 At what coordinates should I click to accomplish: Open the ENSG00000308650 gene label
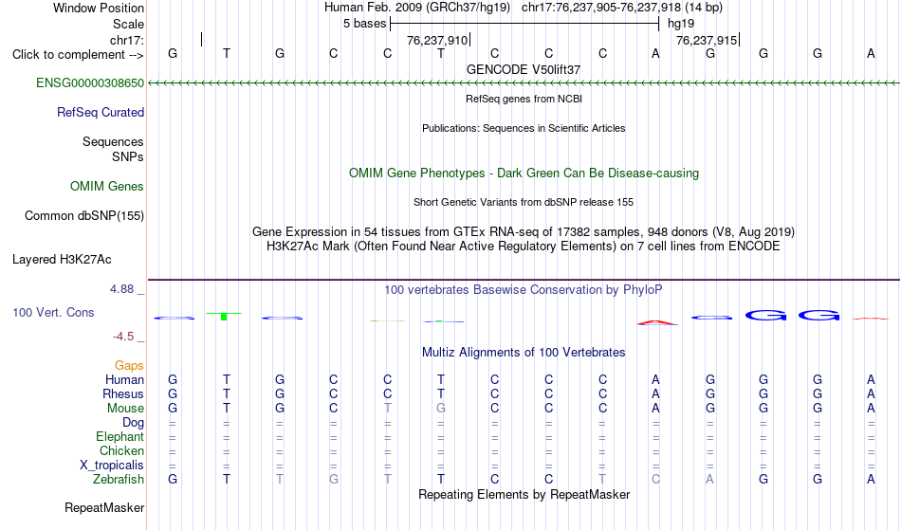coord(90,83)
